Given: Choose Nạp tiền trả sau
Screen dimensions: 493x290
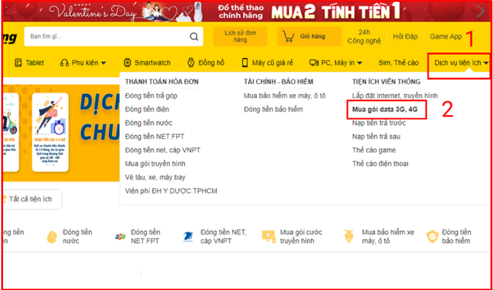Looking at the screenshot, I should point(377,137).
